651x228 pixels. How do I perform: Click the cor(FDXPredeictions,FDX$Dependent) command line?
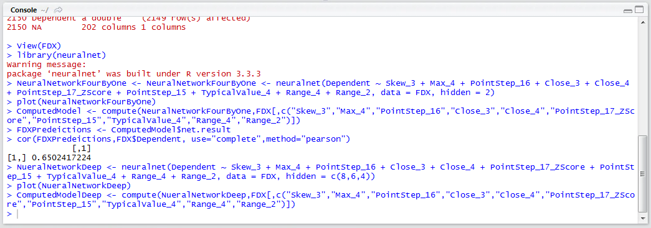click(x=179, y=139)
